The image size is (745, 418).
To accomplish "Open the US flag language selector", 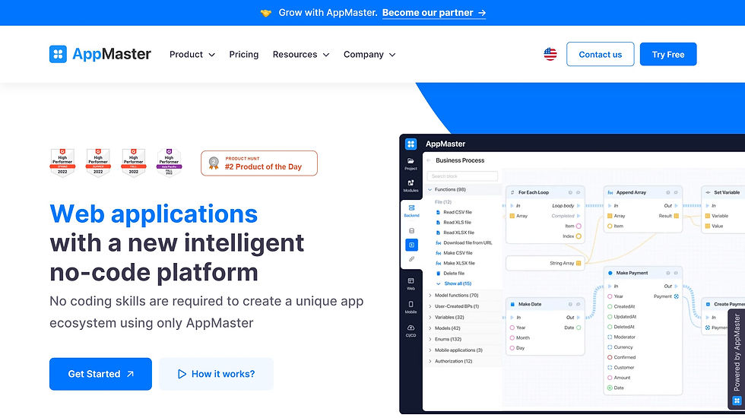I will click(x=550, y=54).
